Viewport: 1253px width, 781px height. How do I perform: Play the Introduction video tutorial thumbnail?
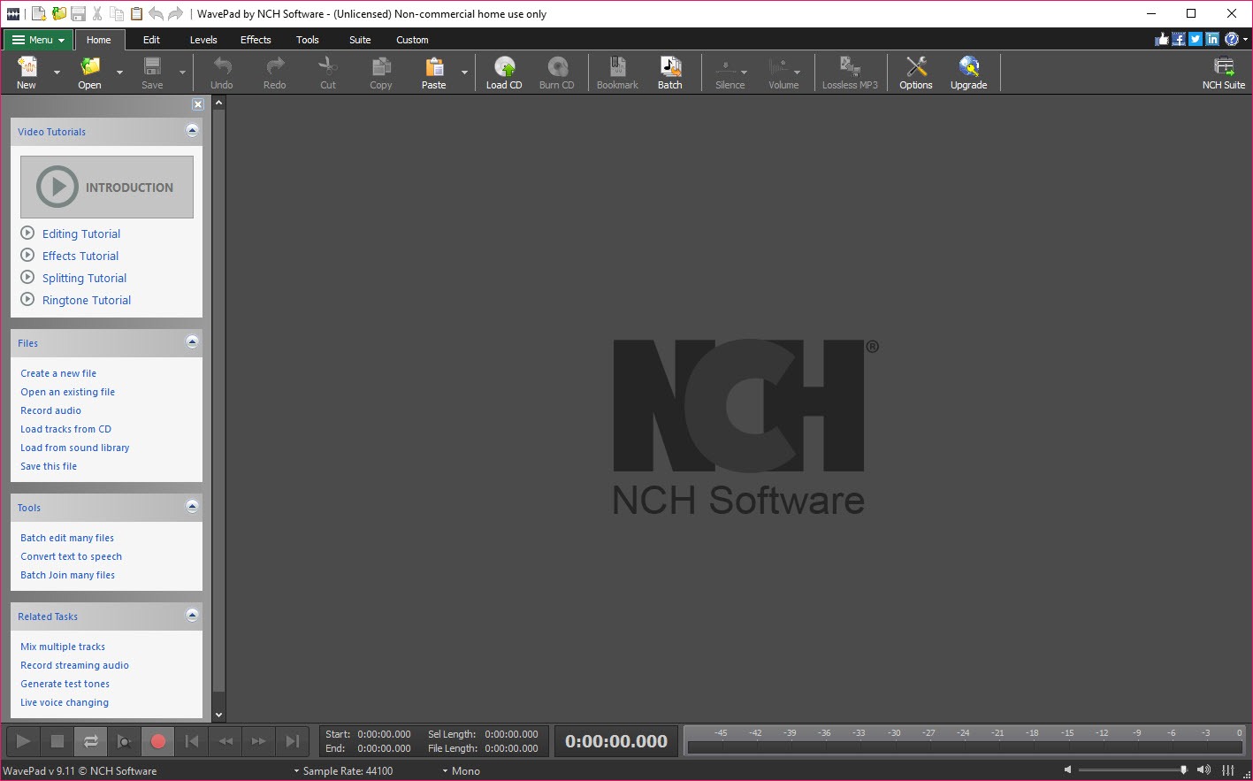tap(107, 188)
